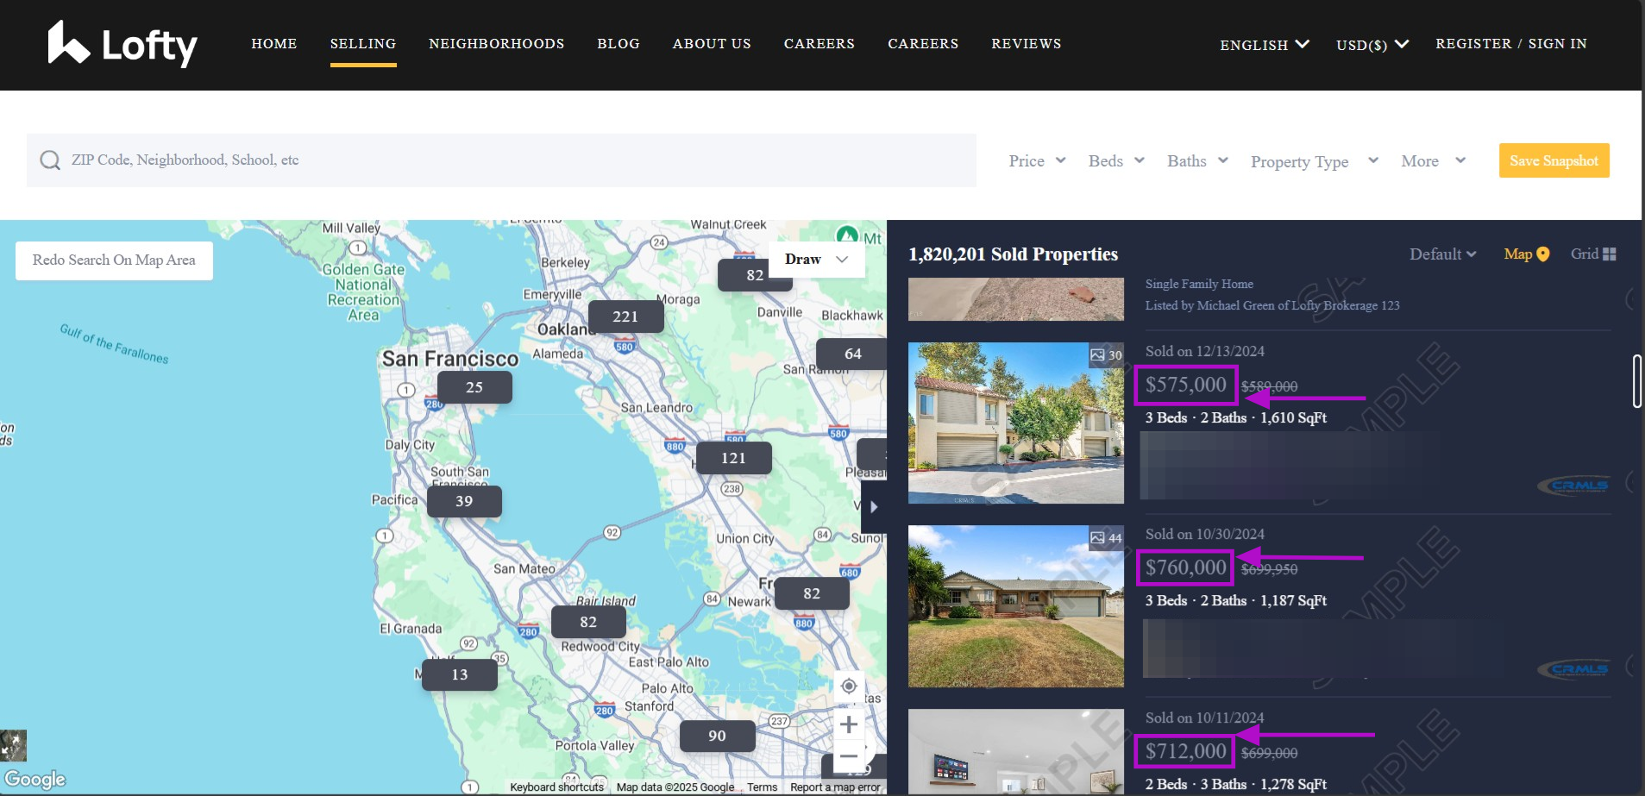Open the Property Type dropdown
1645x796 pixels.
pyautogui.click(x=1314, y=162)
